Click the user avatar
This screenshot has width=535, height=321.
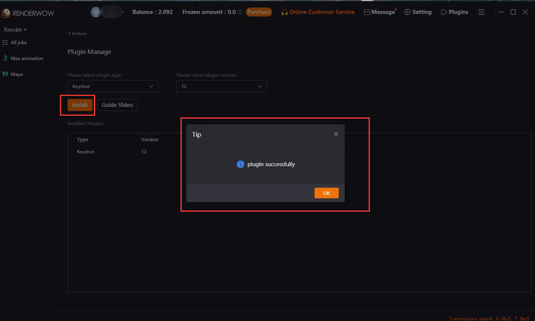(96, 11)
